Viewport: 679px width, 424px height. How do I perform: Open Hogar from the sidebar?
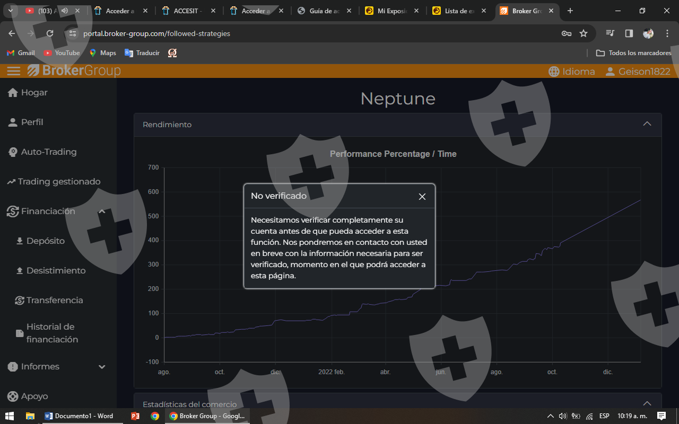(x=34, y=93)
